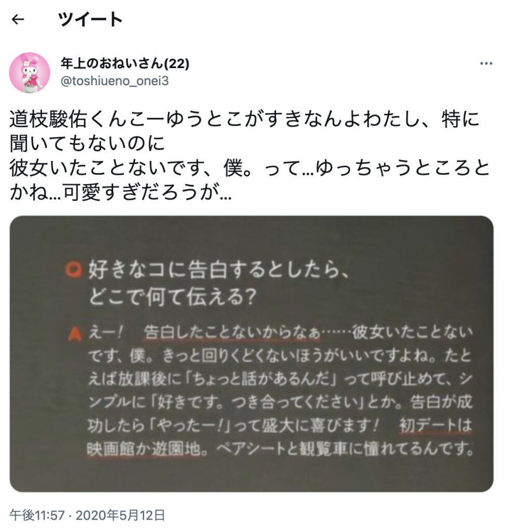Viewport: 505px width, 531px height.
Task: Click underlined 初デートは text in the photo
Action: coord(435,425)
